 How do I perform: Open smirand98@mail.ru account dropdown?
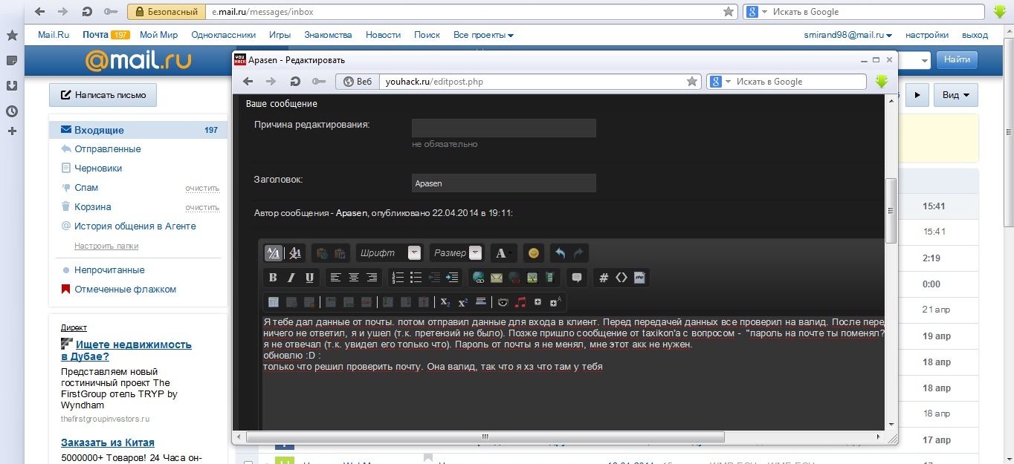[x=848, y=35]
